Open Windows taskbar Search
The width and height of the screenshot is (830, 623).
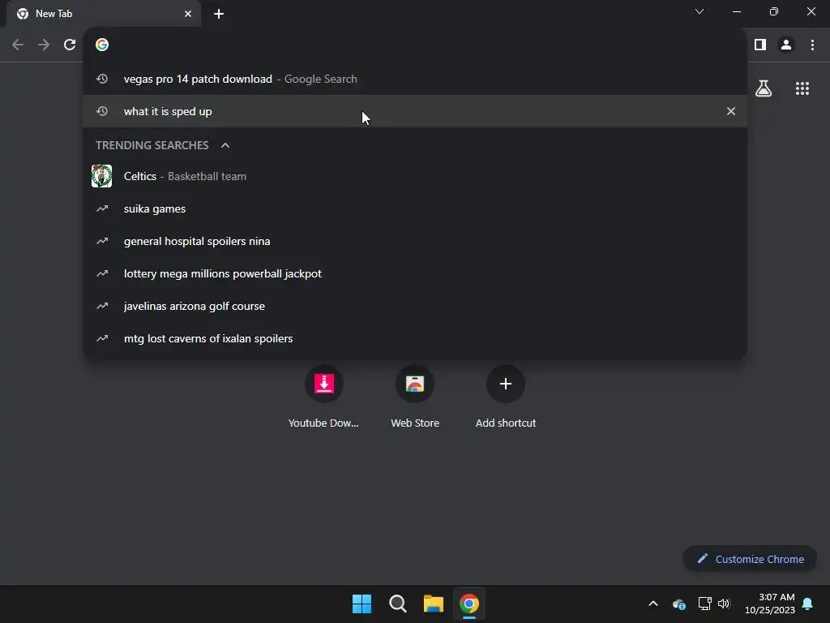397,604
